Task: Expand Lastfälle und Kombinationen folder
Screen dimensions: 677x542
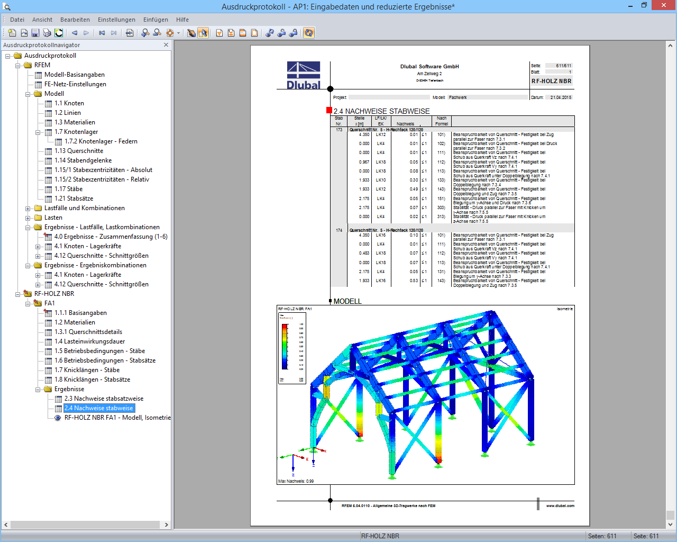Action: coord(28,208)
